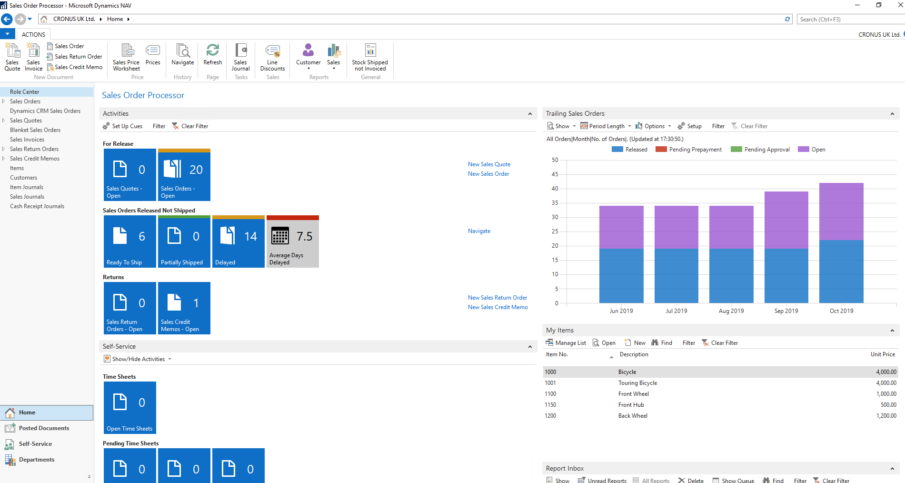Expand the Sales Orders tree node

[4, 101]
